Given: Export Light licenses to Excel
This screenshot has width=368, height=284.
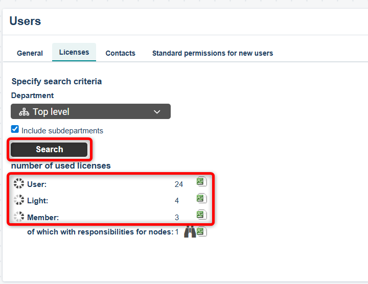Looking at the screenshot, I should [x=201, y=198].
